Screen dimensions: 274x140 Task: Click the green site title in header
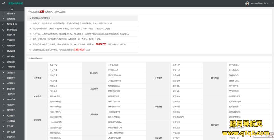click(15, 3)
